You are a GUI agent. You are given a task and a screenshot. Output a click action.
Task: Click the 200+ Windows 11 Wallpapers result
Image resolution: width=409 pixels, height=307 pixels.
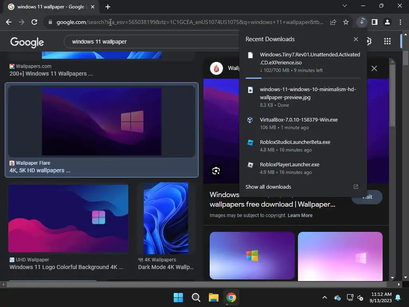(51, 74)
